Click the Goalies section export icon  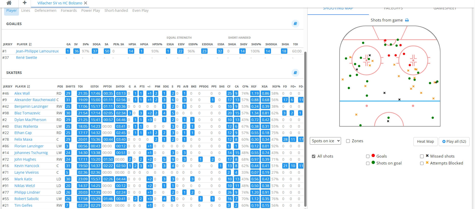295,24
